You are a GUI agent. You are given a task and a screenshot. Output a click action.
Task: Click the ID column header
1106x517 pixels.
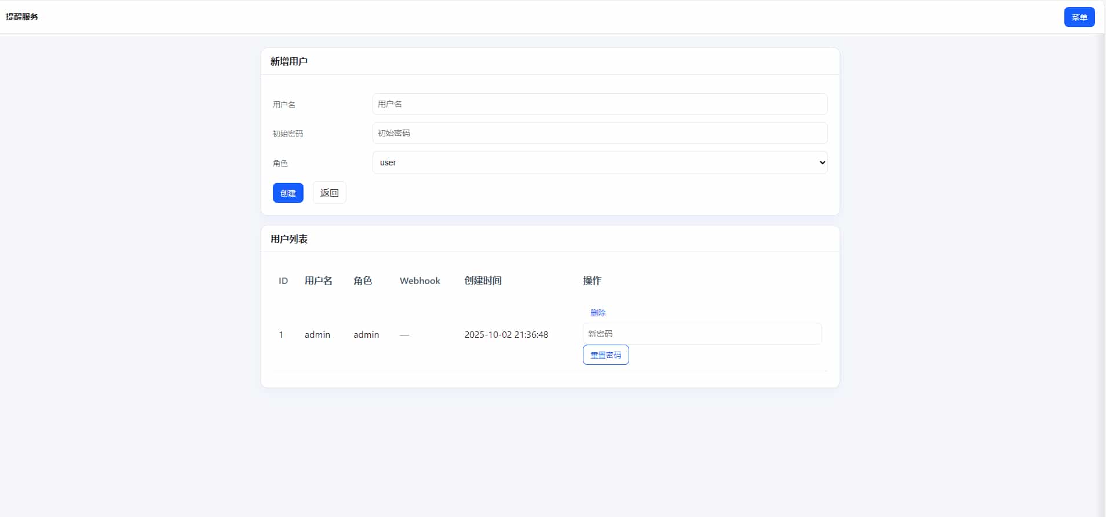point(283,280)
